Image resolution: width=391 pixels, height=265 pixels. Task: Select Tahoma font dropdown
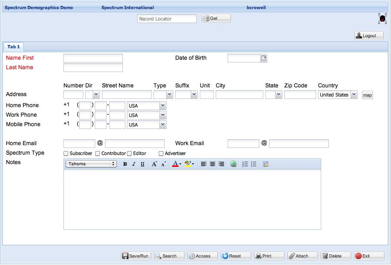coord(91,164)
